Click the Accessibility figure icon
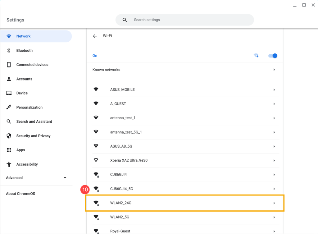 click(9, 164)
